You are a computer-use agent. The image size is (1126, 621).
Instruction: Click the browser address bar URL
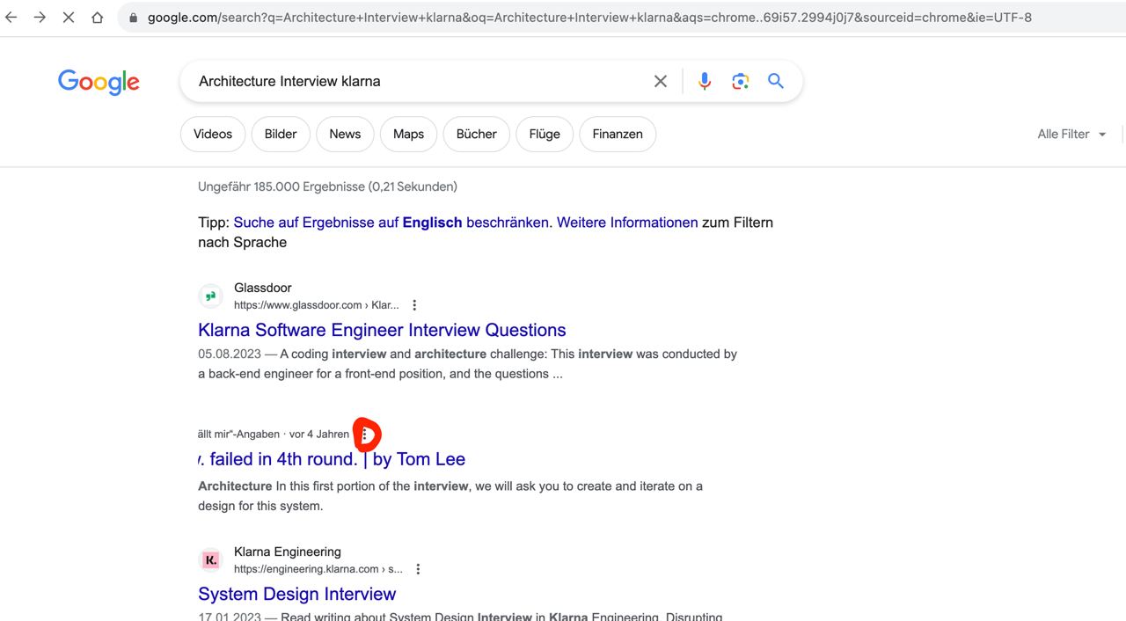(x=589, y=18)
